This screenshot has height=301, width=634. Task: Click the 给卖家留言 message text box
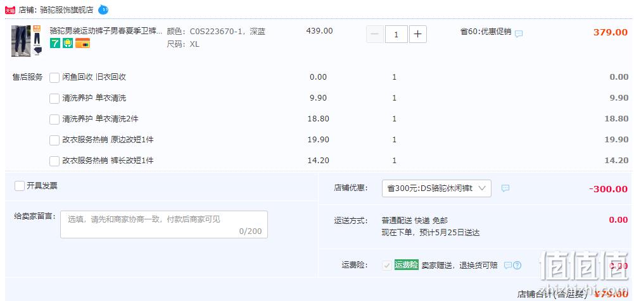pos(164,224)
